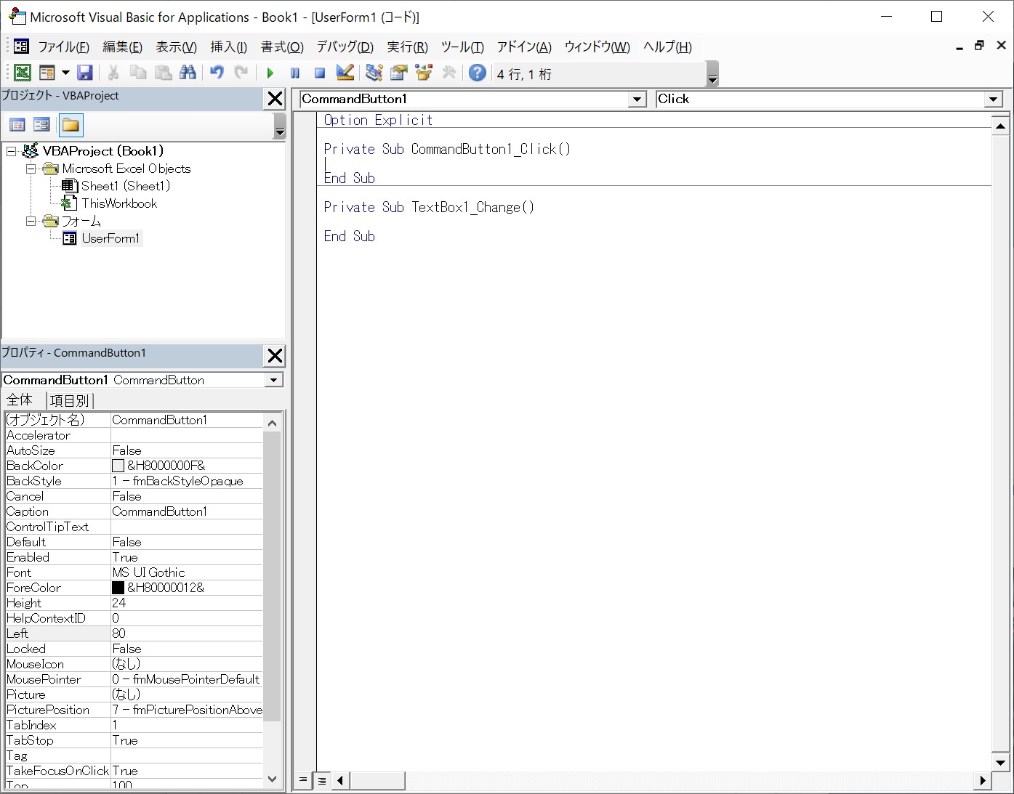
Task: Open the デバッグ menu
Action: tap(345, 46)
